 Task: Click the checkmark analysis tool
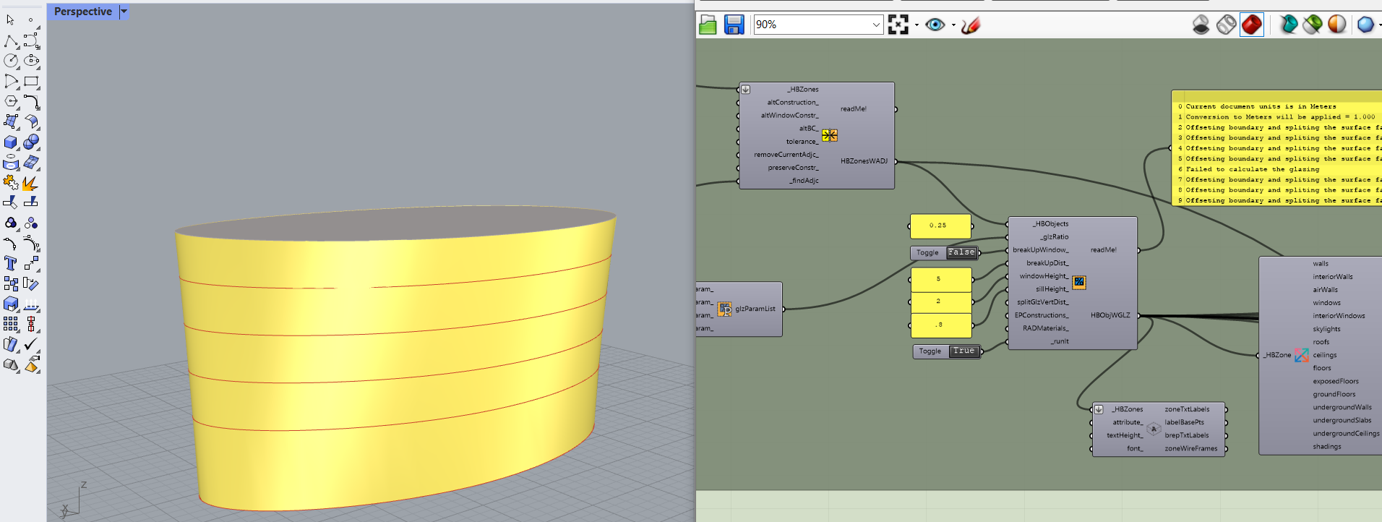31,344
